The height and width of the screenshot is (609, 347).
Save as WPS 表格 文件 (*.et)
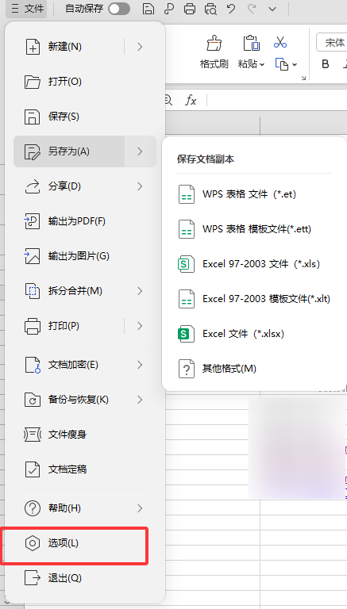[254, 194]
